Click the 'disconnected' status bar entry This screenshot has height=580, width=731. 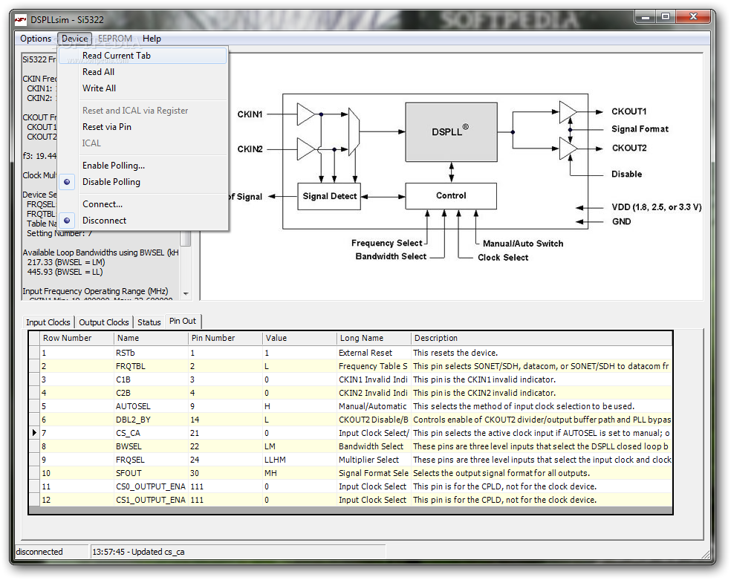pos(51,552)
